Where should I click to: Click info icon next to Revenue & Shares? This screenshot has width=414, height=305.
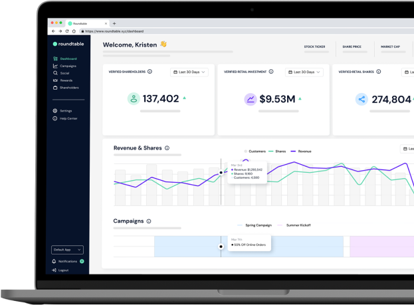click(x=167, y=148)
